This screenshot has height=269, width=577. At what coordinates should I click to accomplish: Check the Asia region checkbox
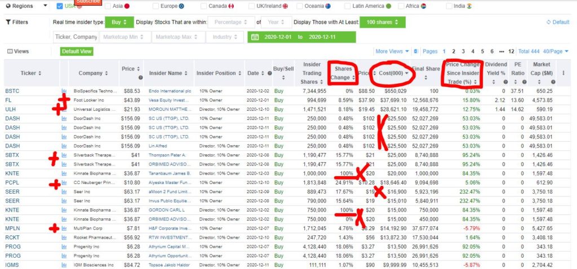point(108,6)
